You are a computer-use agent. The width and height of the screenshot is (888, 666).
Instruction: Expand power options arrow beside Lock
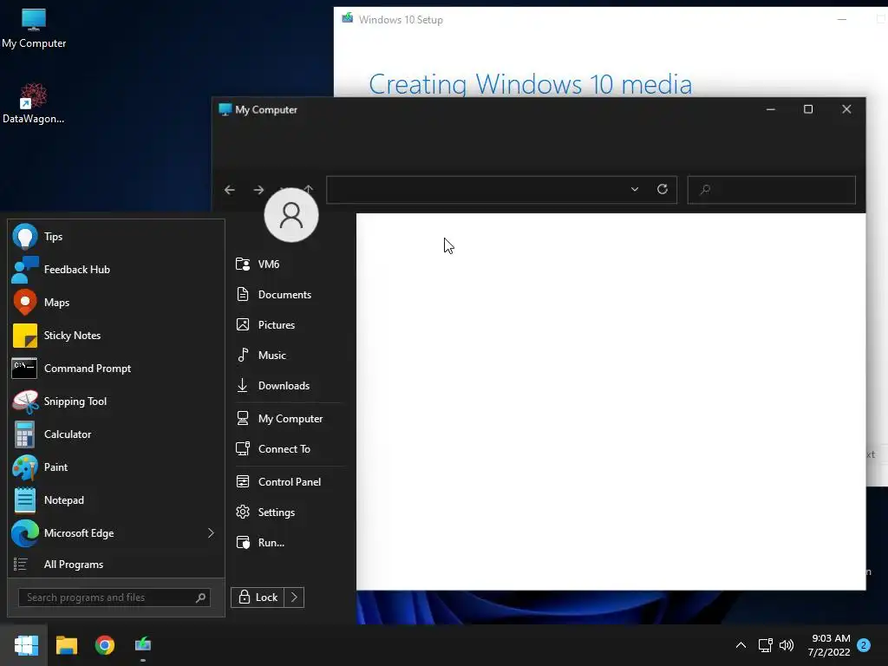point(294,597)
